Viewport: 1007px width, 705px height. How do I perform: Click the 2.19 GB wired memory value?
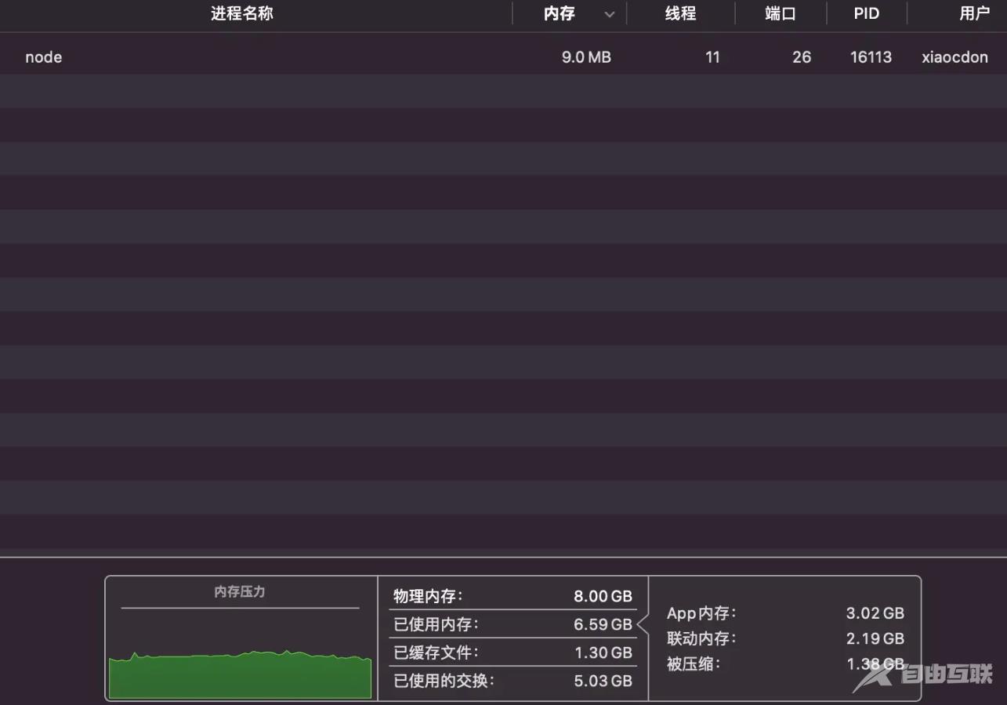pos(875,638)
